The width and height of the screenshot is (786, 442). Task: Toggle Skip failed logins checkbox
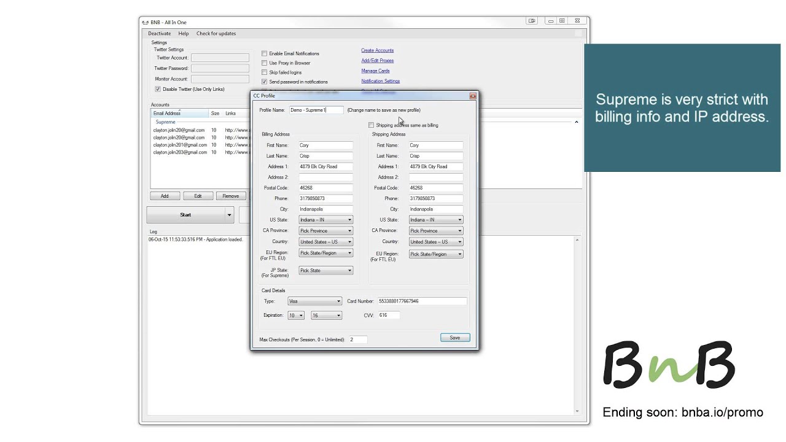click(x=265, y=72)
